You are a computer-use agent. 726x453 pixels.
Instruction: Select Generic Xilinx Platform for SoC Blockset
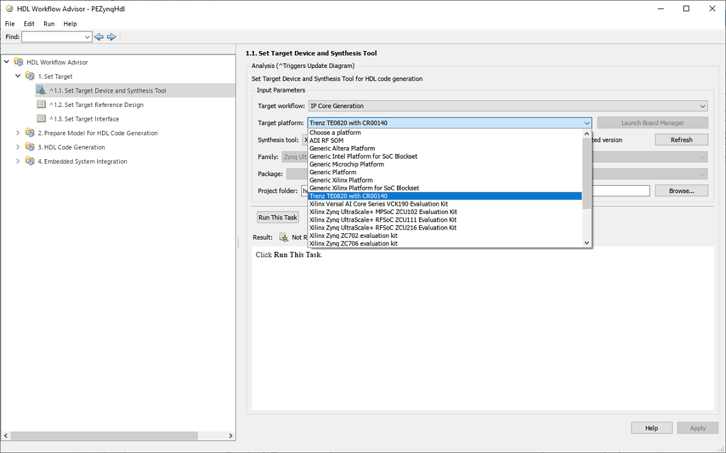tap(445, 188)
